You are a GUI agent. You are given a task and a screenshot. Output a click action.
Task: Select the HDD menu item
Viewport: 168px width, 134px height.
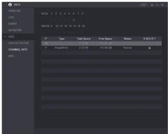pyautogui.click(x=11, y=37)
